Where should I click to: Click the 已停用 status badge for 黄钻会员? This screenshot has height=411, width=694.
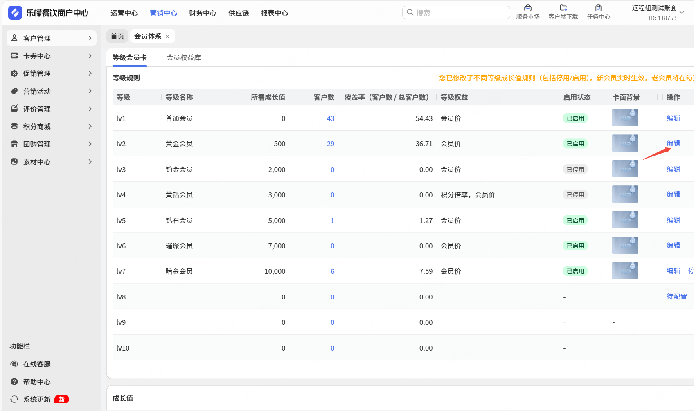coord(575,195)
